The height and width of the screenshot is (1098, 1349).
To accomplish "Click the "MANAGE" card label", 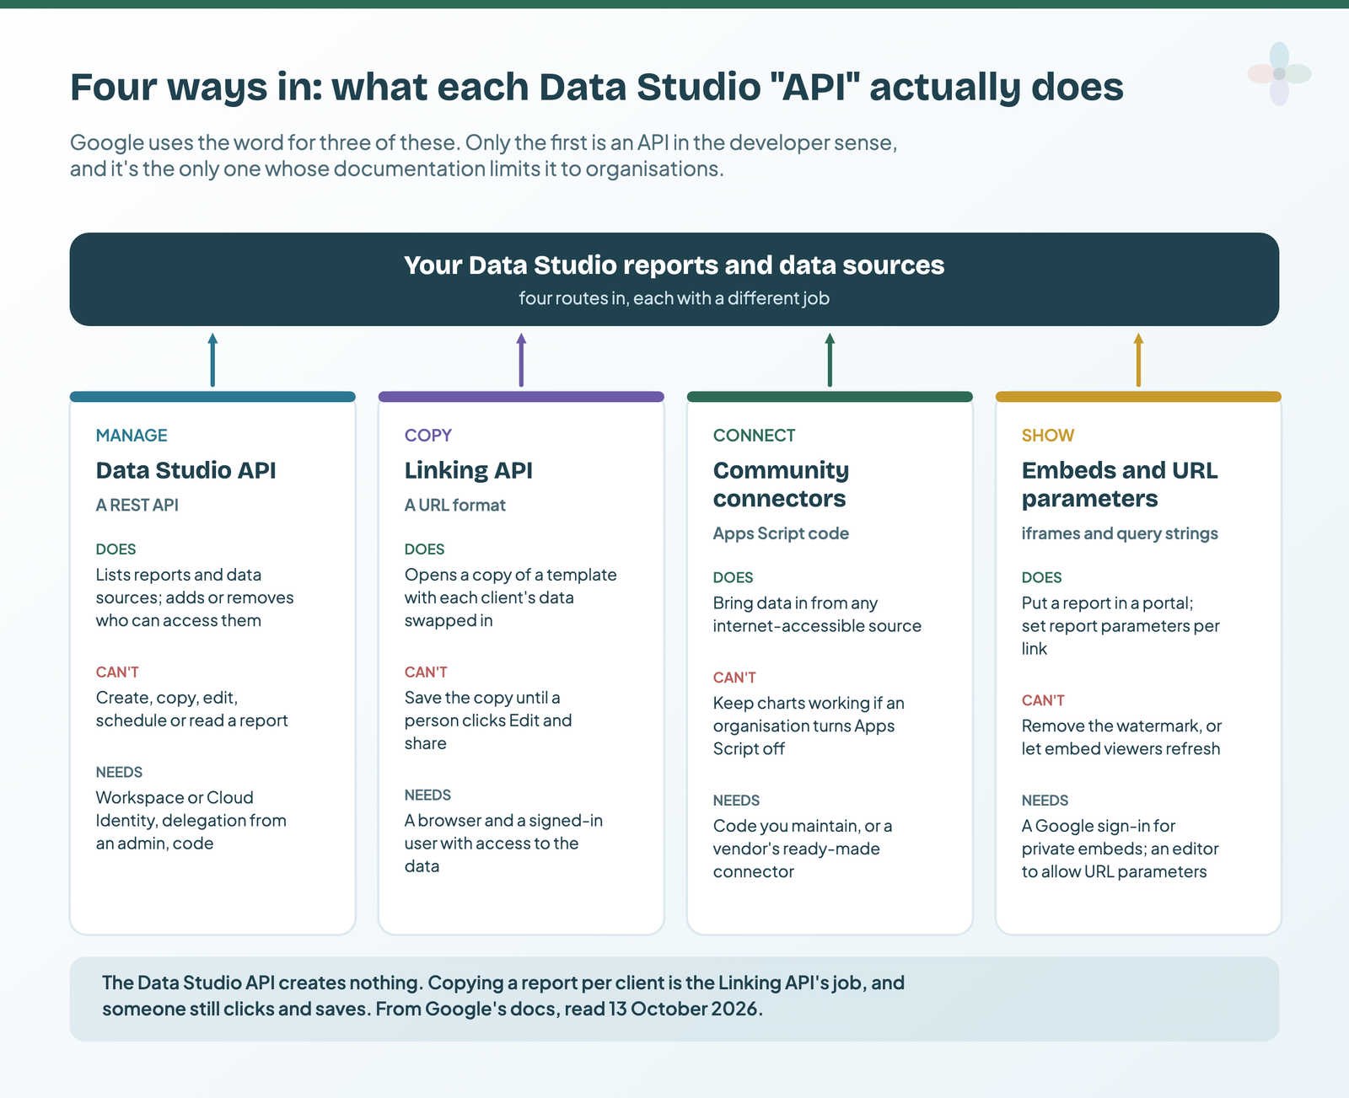I will (x=132, y=436).
